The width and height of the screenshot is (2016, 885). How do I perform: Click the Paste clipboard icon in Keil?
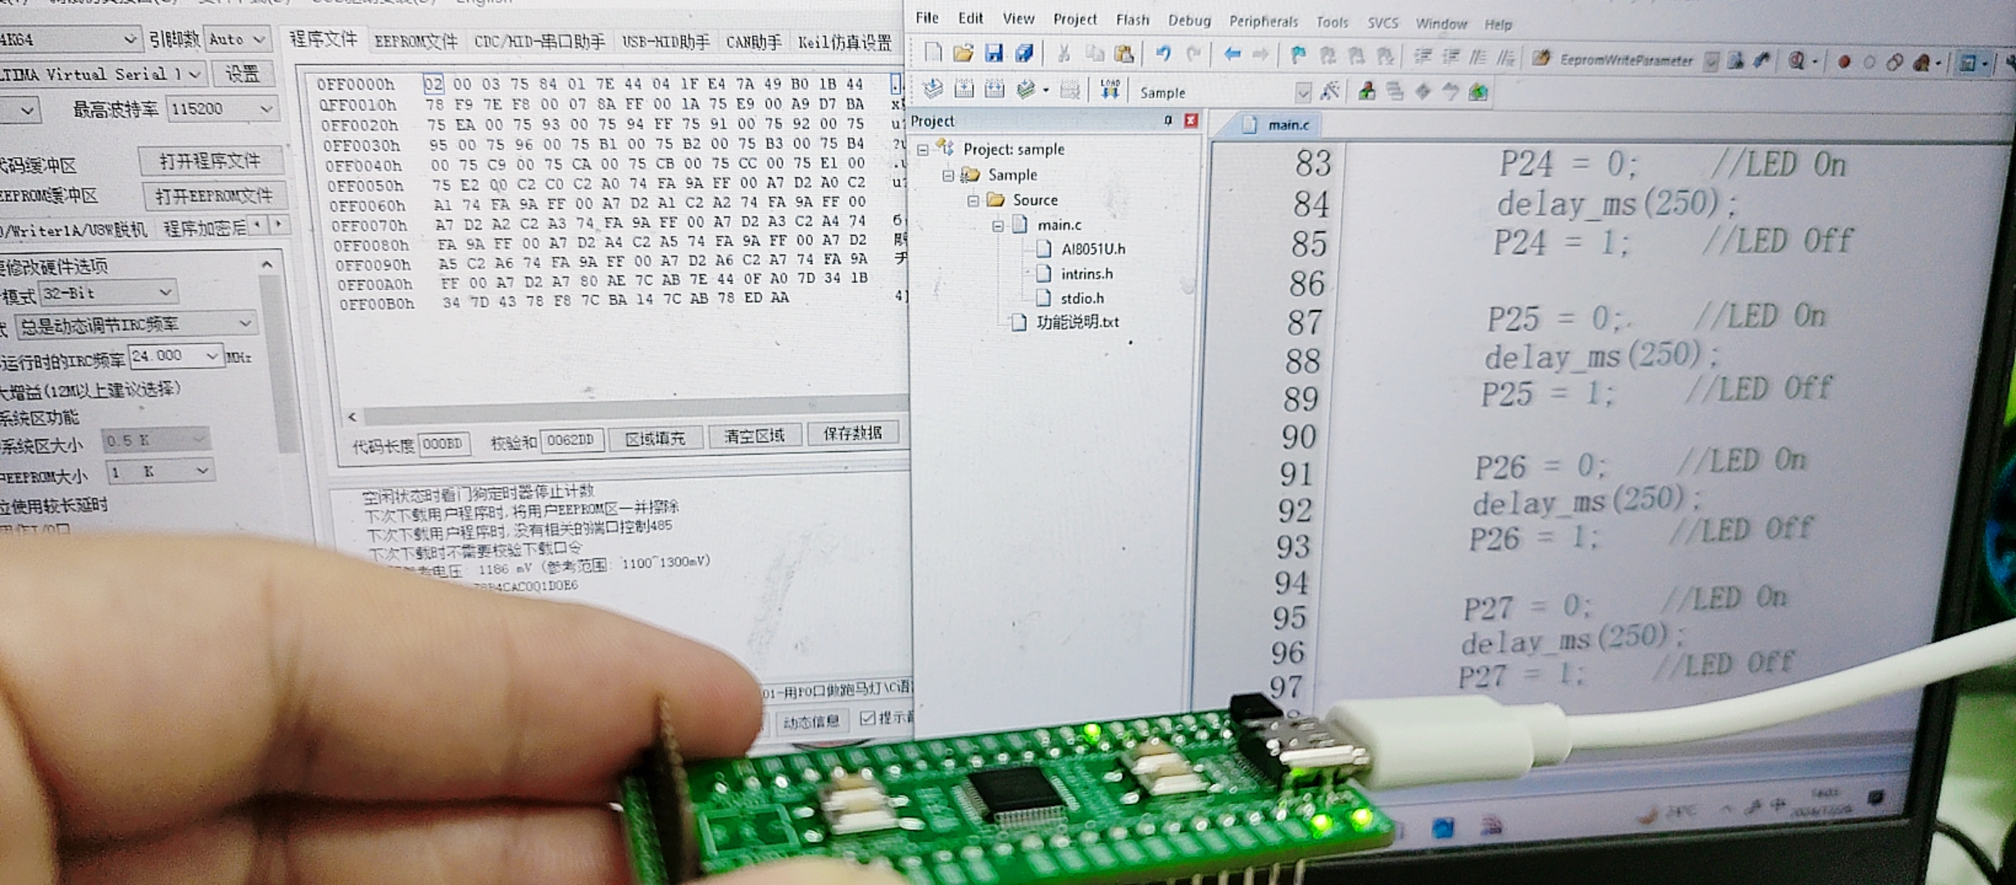click(x=1124, y=55)
